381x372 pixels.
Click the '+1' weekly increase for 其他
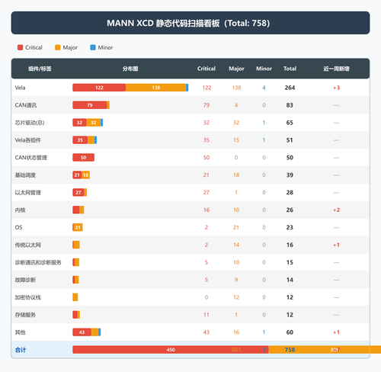tap(336, 332)
